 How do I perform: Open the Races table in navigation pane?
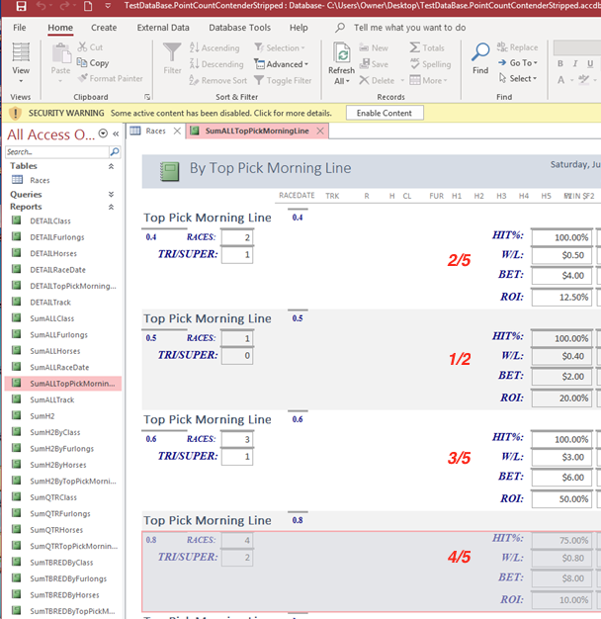(40, 180)
